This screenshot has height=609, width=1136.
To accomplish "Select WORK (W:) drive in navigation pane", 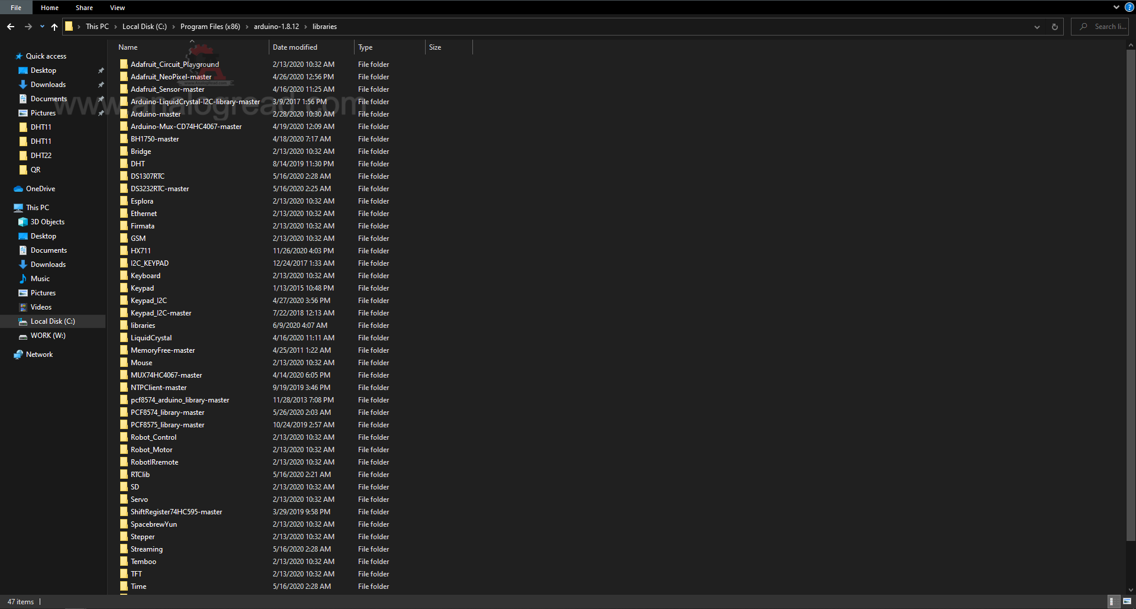I will 48,336.
